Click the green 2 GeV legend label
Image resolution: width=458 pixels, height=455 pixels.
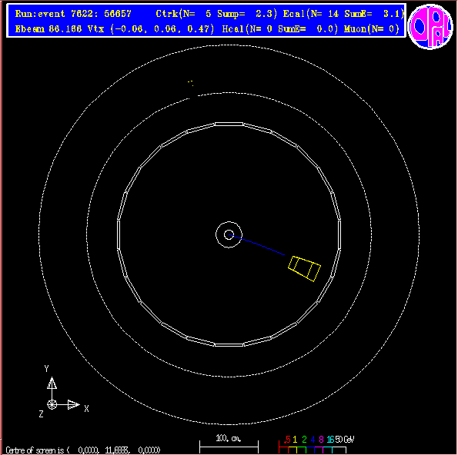click(x=304, y=440)
